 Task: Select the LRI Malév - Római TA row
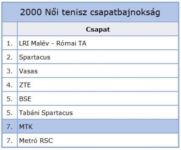(x=91, y=43)
